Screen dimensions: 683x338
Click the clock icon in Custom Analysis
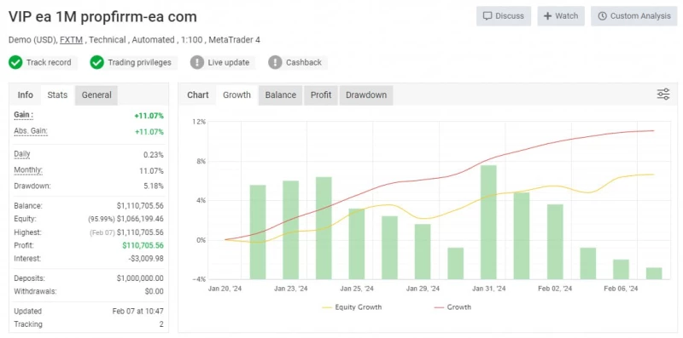pyautogui.click(x=602, y=16)
